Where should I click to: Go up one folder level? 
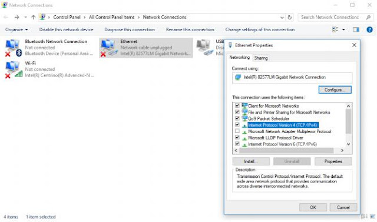(34, 17)
